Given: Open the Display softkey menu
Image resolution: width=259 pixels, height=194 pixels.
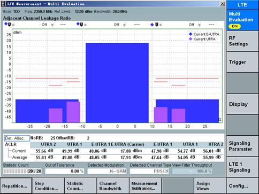Looking at the screenshot, I should [242, 104].
